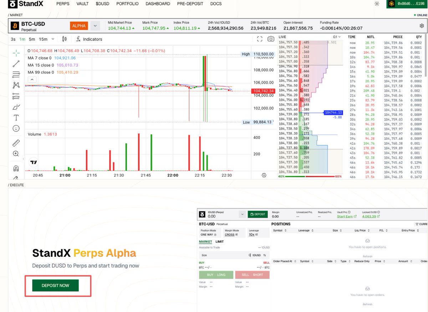Select the 1m timeframe
The height and width of the screenshot is (312, 428).
point(22,39)
